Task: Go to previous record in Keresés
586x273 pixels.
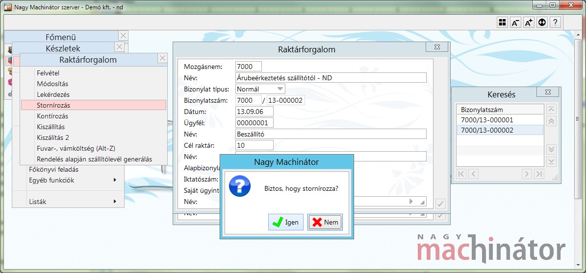Action: [x=474, y=173]
